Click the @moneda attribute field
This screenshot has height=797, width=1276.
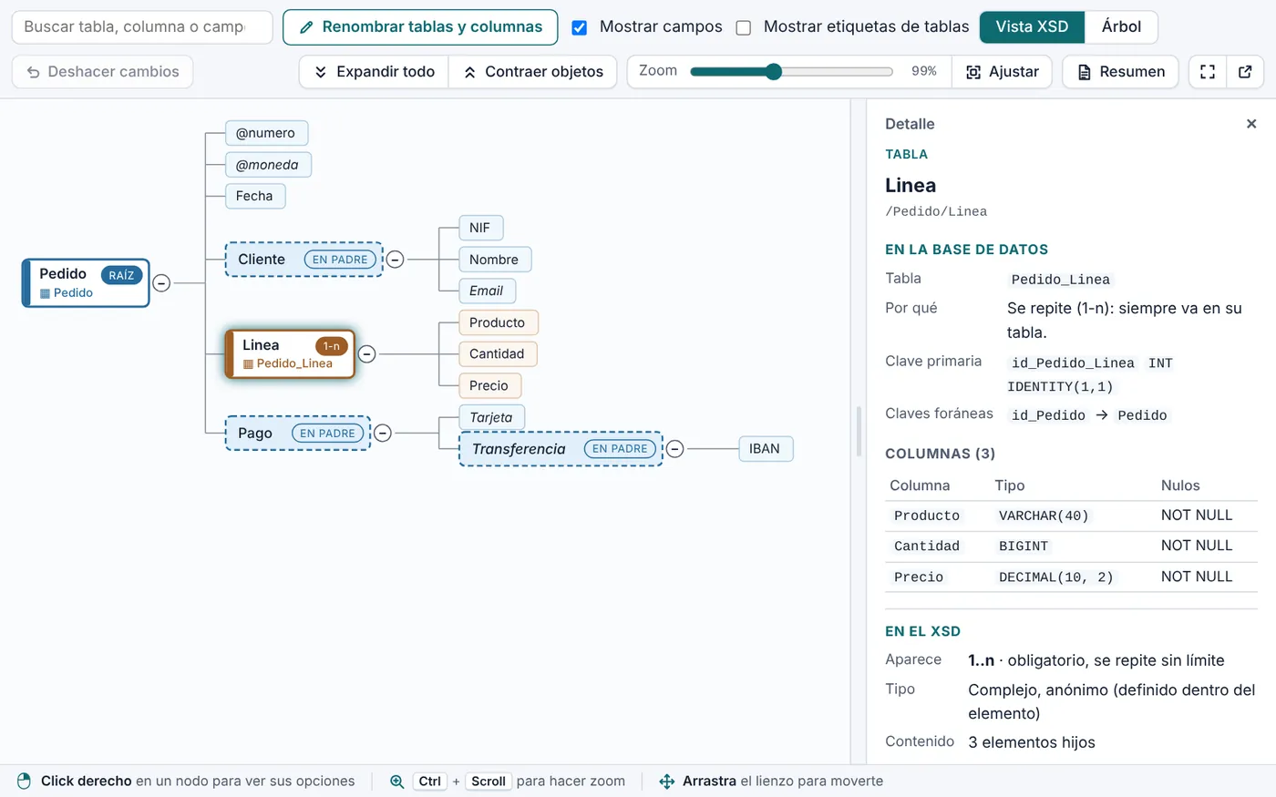click(268, 165)
